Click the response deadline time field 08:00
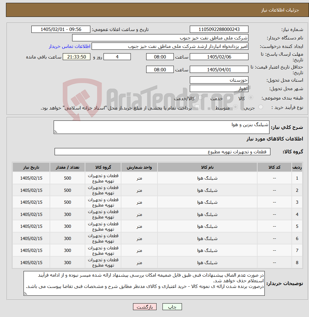Viewport: 309px width, 317px height. coord(160,57)
